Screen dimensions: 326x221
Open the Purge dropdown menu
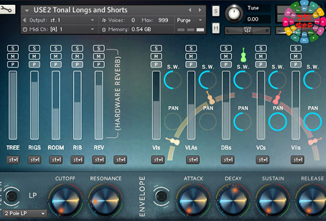[x=189, y=20]
